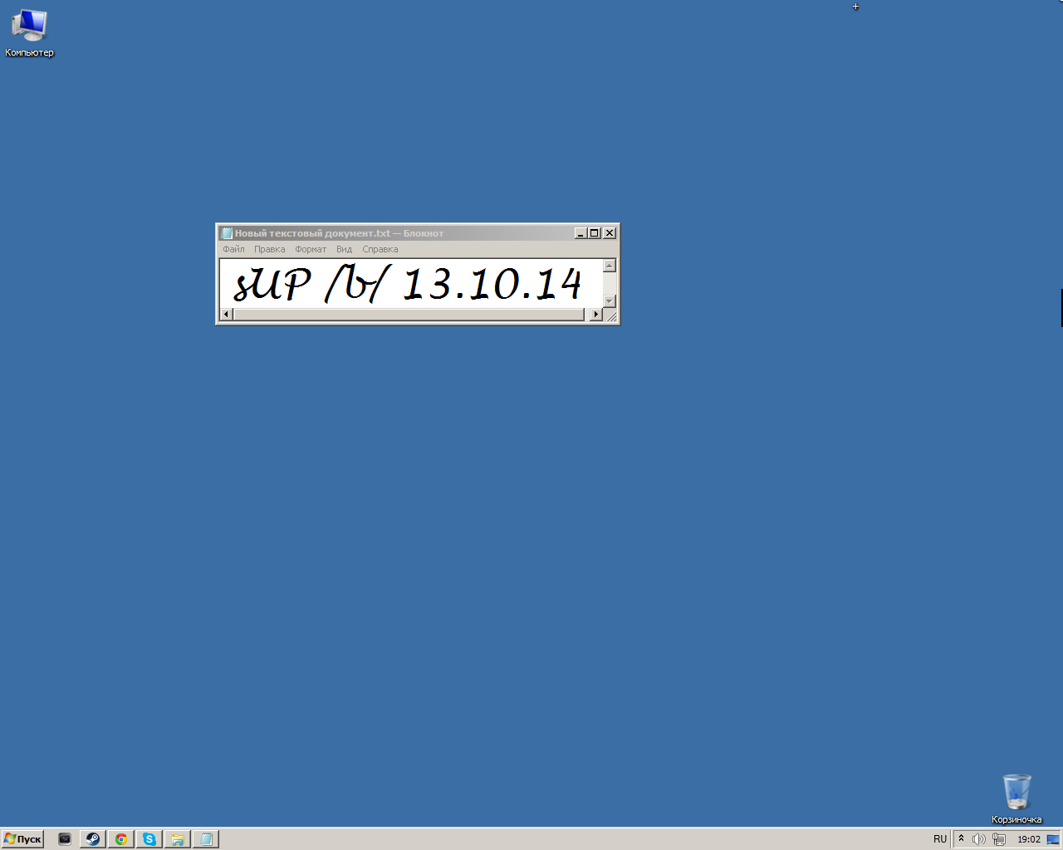The width and height of the screenshot is (1063, 850).
Task: Click the horizontal scrollbar thumb in Notepad
Action: pos(409,315)
